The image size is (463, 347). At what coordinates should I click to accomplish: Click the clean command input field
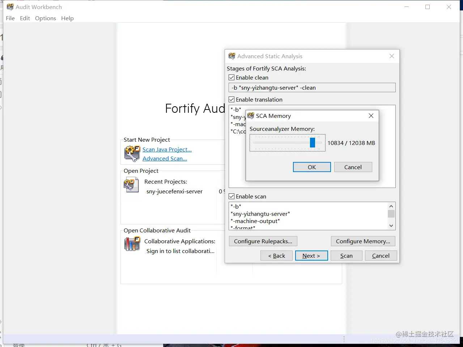pyautogui.click(x=312, y=87)
